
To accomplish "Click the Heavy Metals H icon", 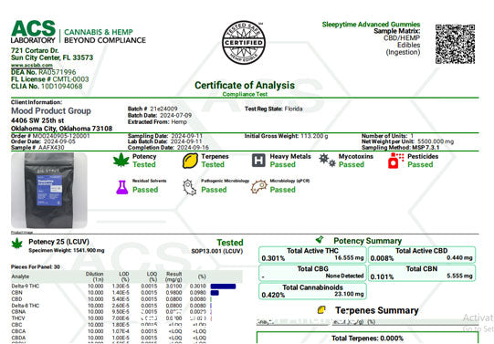I will [258, 161].
